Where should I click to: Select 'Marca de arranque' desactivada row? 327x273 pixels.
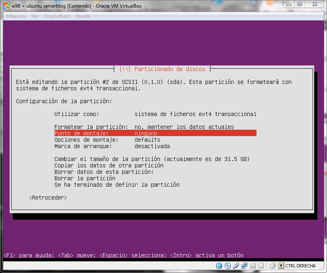pyautogui.click(x=155, y=146)
